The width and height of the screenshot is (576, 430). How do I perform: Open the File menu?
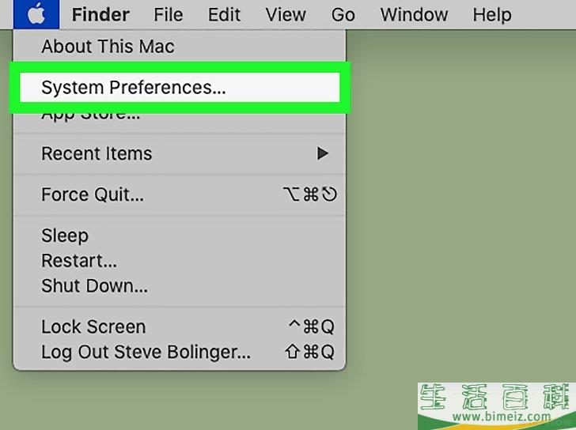click(168, 14)
